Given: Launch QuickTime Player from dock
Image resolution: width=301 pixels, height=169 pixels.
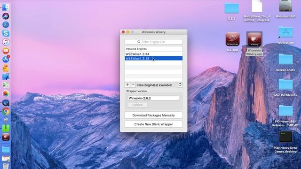Looking at the screenshot, I should (x=6, y=102).
